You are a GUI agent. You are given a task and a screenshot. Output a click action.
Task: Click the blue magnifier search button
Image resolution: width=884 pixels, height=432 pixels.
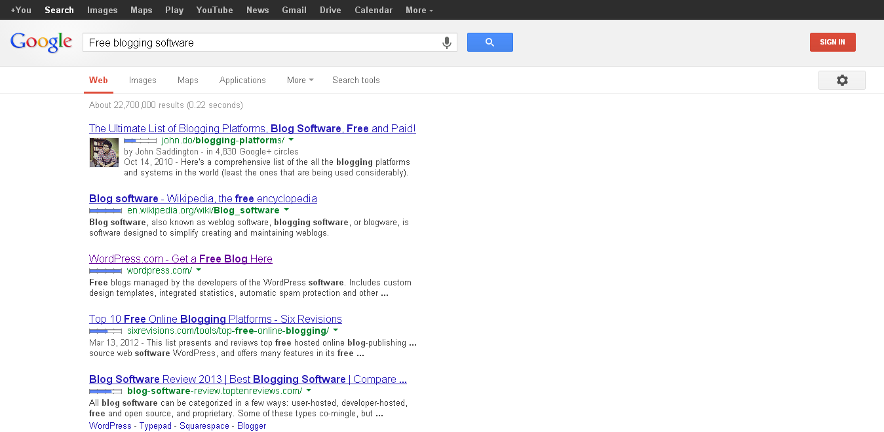[490, 43]
